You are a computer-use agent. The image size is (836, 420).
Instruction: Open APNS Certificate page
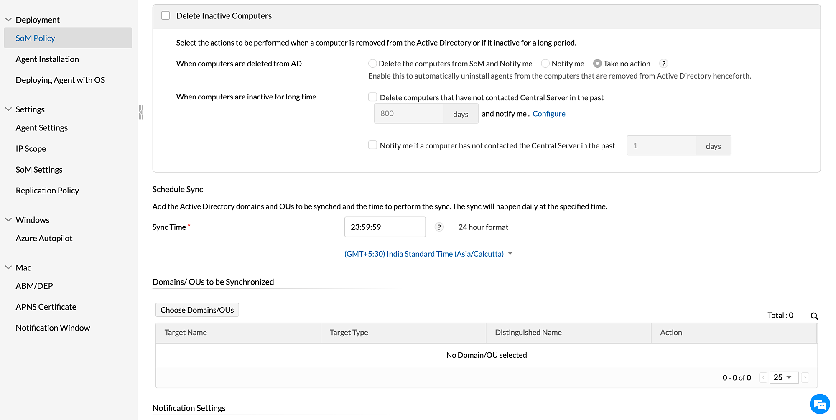click(x=46, y=307)
